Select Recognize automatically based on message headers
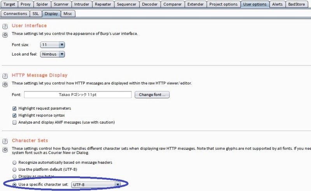This screenshot has height=191, width=311. point(14,163)
